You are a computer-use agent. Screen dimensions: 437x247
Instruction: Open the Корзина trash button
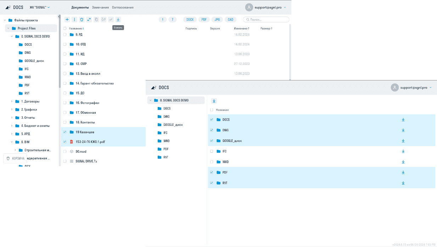click(x=15, y=158)
